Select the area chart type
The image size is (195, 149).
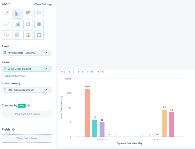[17, 24]
